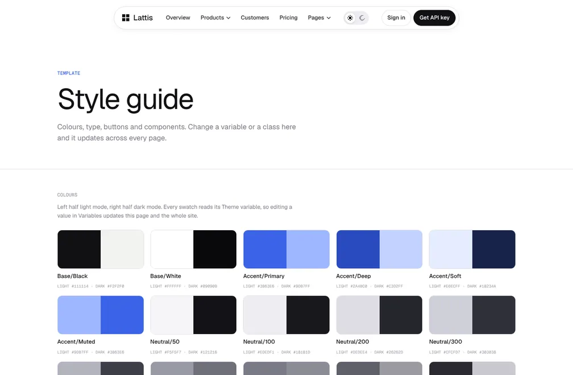Select Accent/Deep dark-mode swatch half
Screen dimensions: 573x375
401,249
